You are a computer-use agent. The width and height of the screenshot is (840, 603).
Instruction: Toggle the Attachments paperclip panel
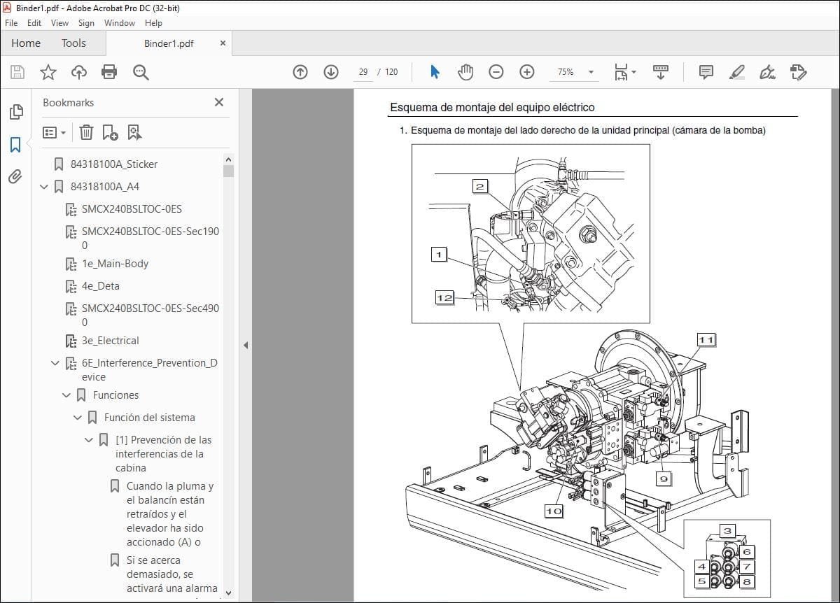[x=15, y=176]
